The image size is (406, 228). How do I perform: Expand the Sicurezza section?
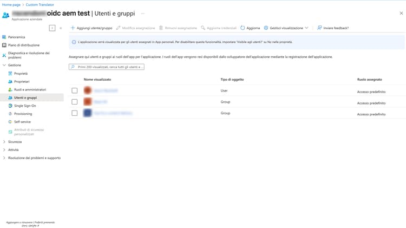[x=4, y=142]
